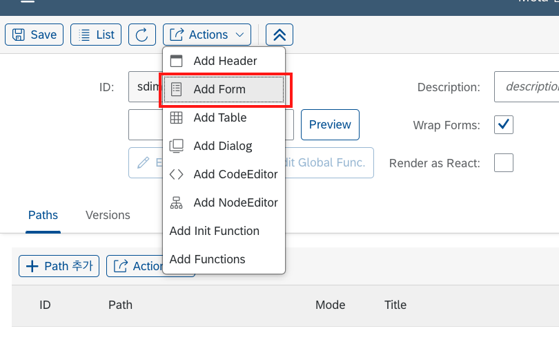Click the Save floppy disk icon
Viewport: 559px width, 340px height.
(19, 35)
